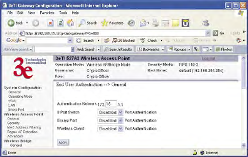
Task: Open the History clock icon
Action: [x=131, y=23]
